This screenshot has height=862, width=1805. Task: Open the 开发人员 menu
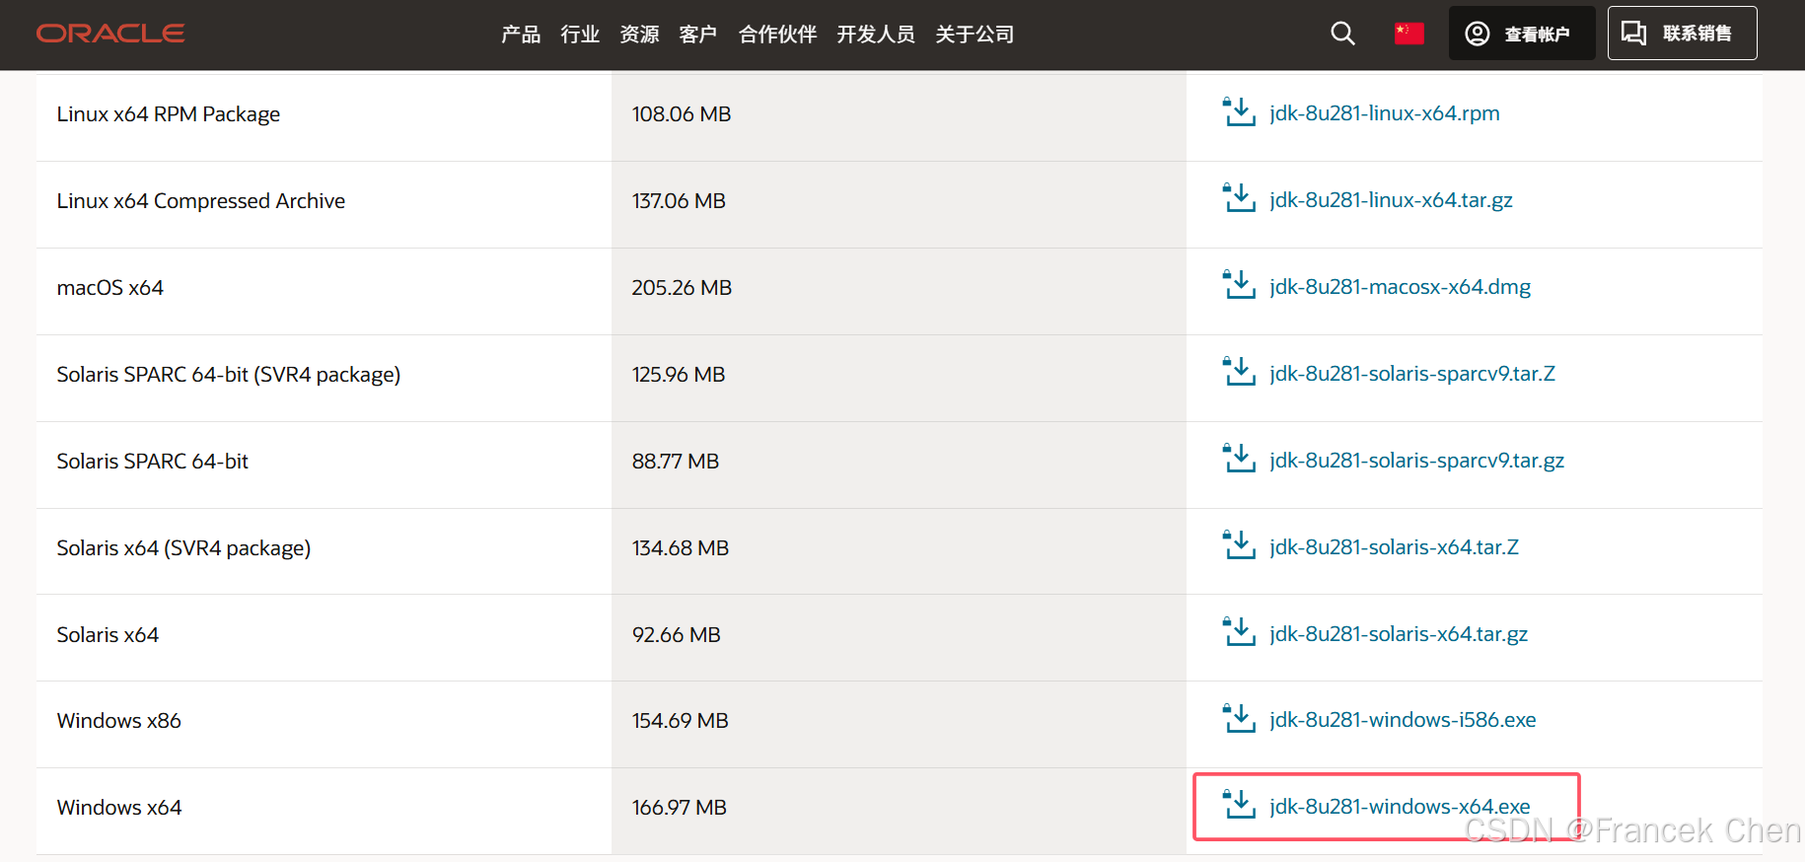coord(876,35)
